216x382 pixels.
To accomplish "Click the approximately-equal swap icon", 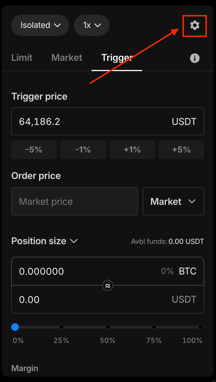I will 108,285.
